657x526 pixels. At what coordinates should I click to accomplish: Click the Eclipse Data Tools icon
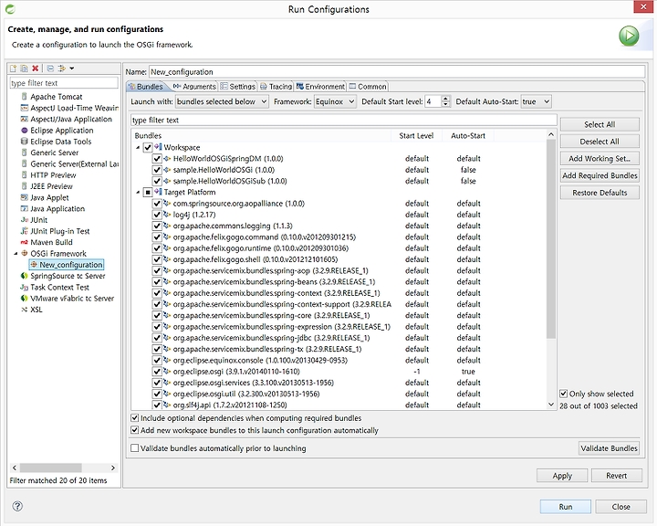click(25, 142)
